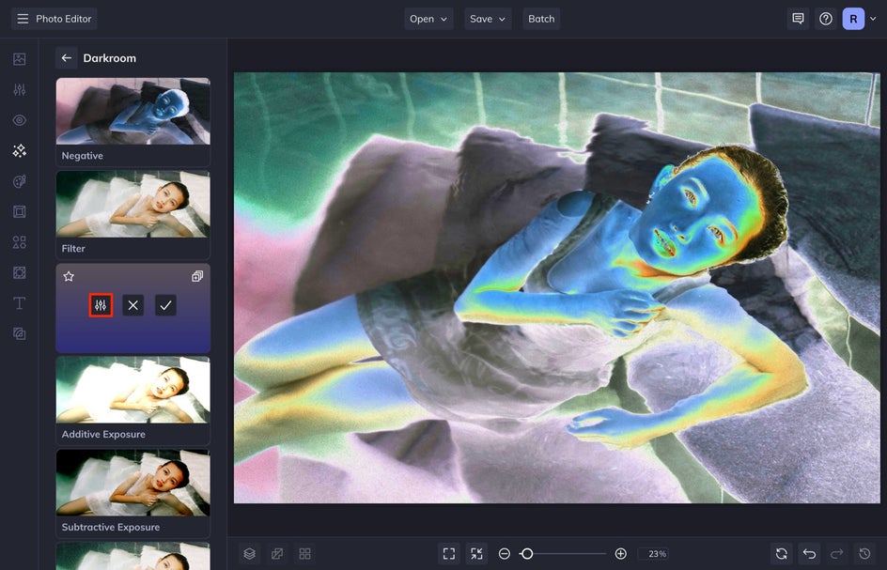This screenshot has height=570, width=887.
Task: Click the Batch button
Action: (x=541, y=19)
